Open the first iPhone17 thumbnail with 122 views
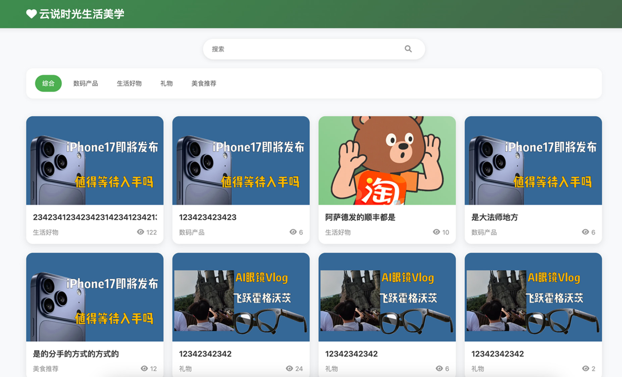The height and width of the screenshot is (377, 622). click(x=95, y=161)
